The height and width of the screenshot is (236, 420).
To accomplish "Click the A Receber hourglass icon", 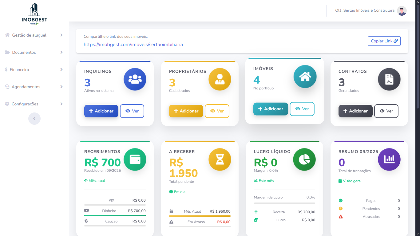I will [220, 159].
